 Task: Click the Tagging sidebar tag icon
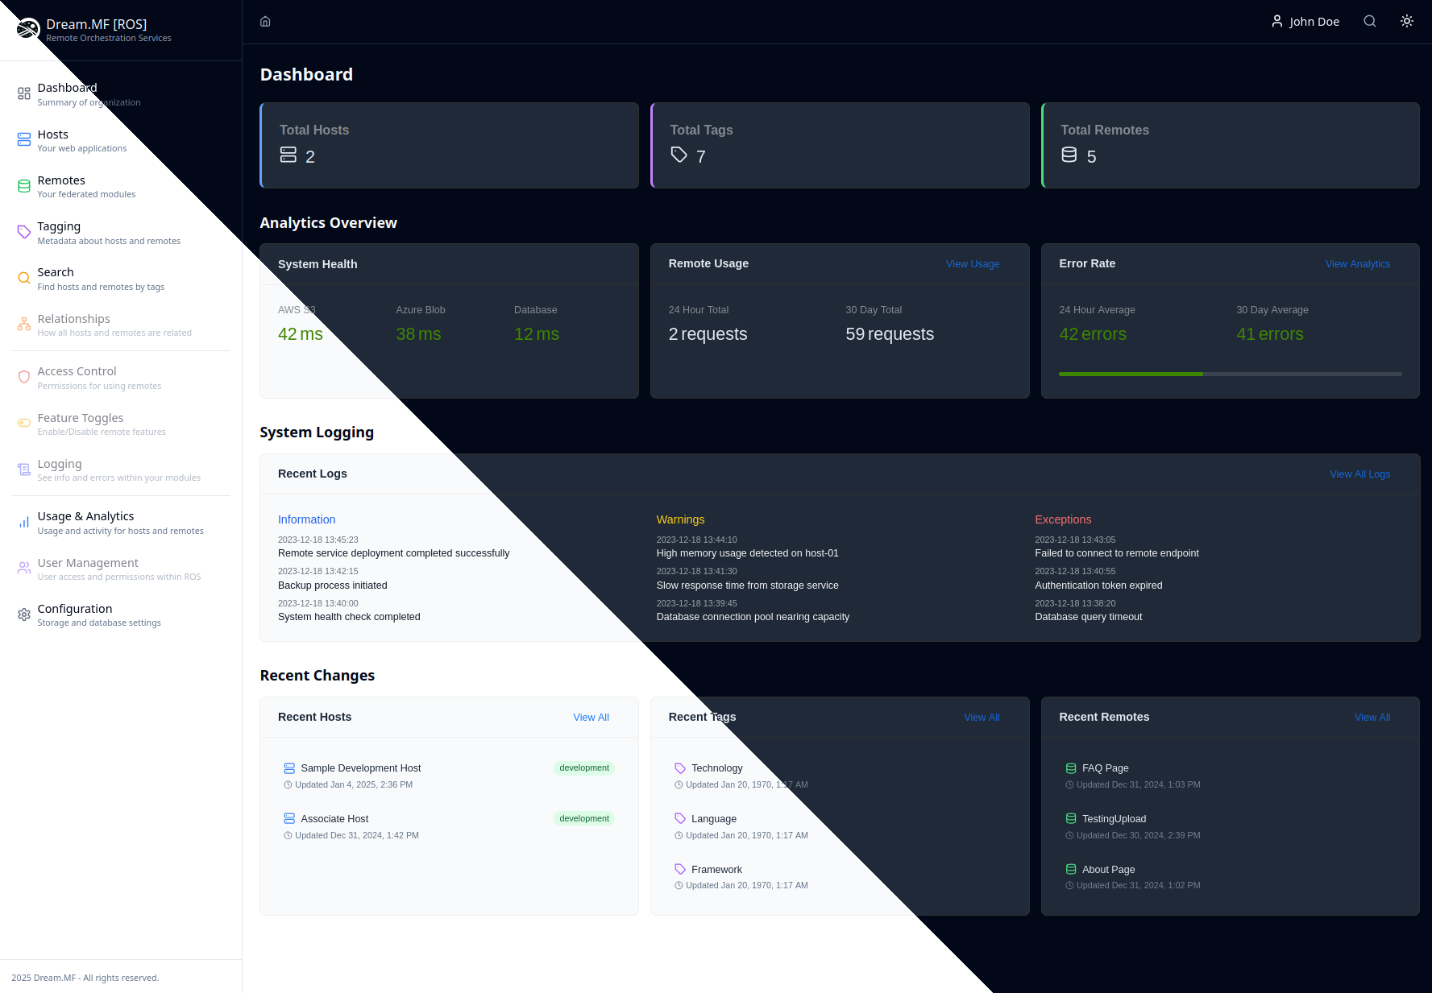[x=24, y=233]
